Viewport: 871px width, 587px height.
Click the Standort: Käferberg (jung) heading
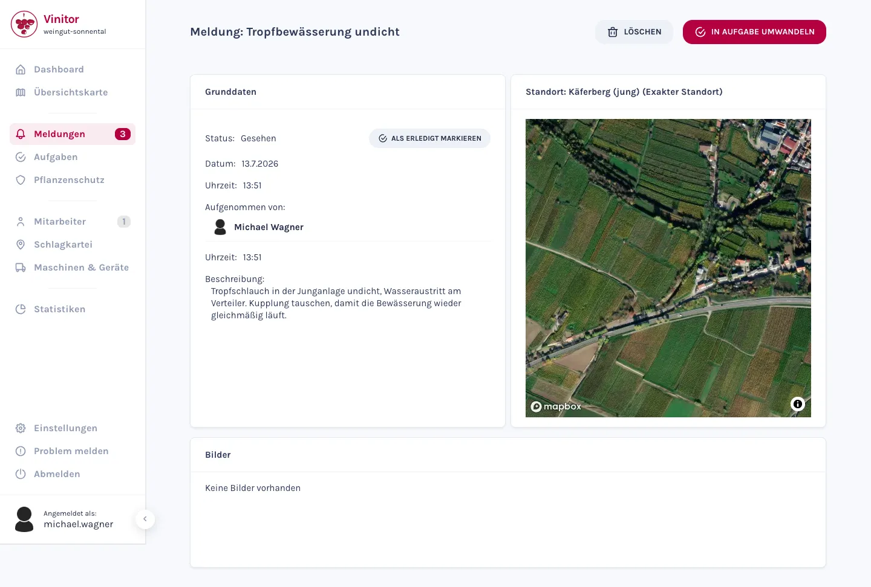coord(624,92)
